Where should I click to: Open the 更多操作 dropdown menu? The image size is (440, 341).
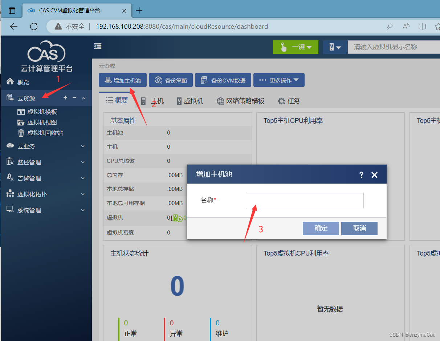(279, 80)
